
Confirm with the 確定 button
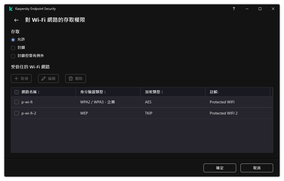pyautogui.click(x=220, y=168)
